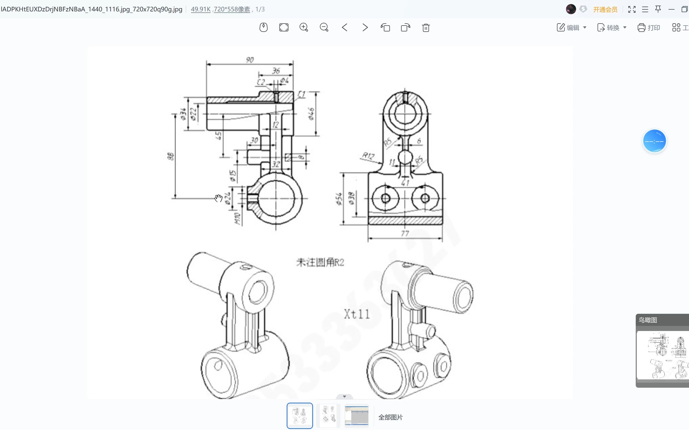
Task: Click the user avatar
Action: coord(571,9)
